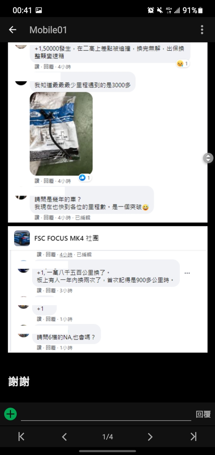Tap the FSC FOCUS MK4 group avatar
Viewport: 215px width, 455px height.
22,238
